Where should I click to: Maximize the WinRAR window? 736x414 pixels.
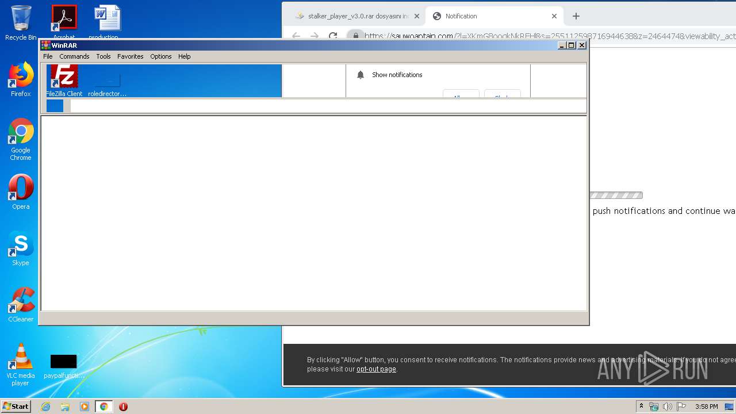click(x=572, y=45)
